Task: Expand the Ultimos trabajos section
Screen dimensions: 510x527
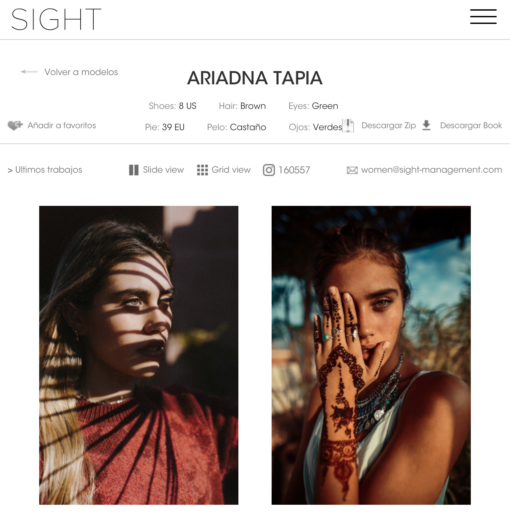Action: click(x=45, y=170)
